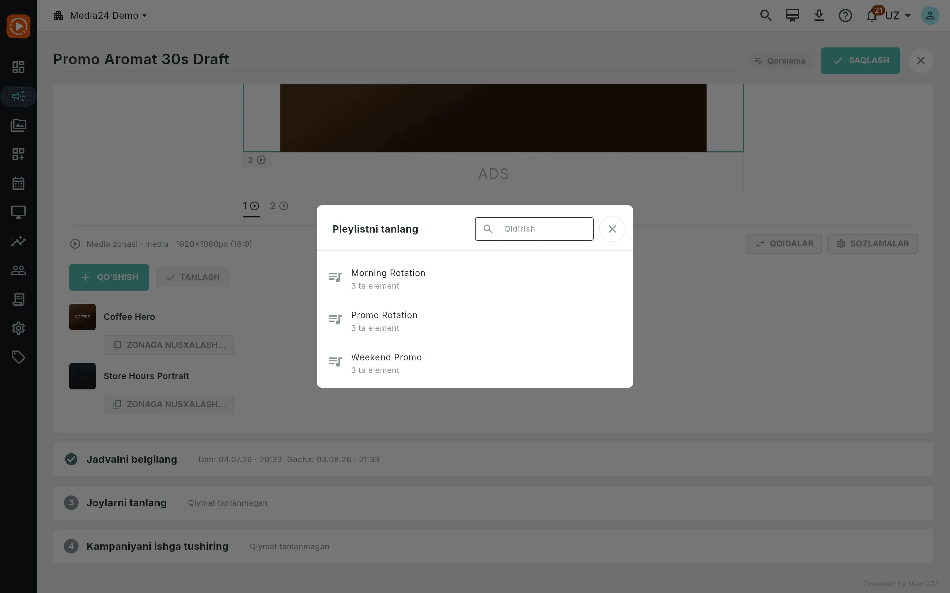Viewport: 950px width, 593px height.
Task: Open the calendar schedule sidebar icon
Action: pos(18,183)
